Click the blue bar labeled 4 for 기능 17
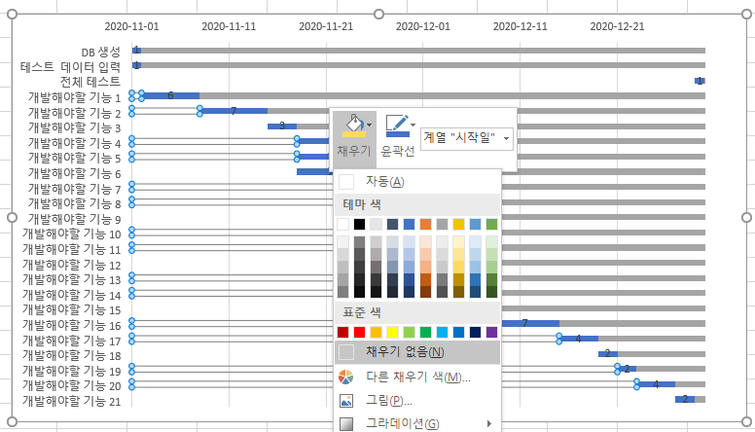Viewport: 755px width, 432px height. pos(579,339)
